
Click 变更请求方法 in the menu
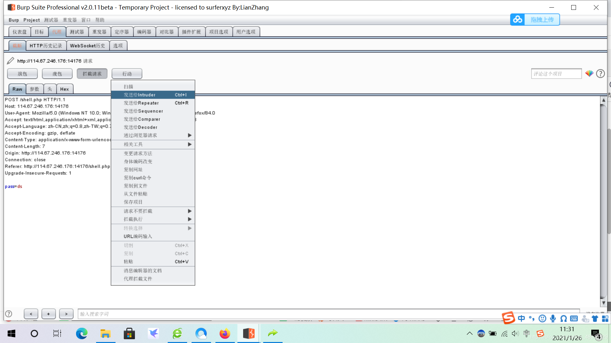click(153, 154)
